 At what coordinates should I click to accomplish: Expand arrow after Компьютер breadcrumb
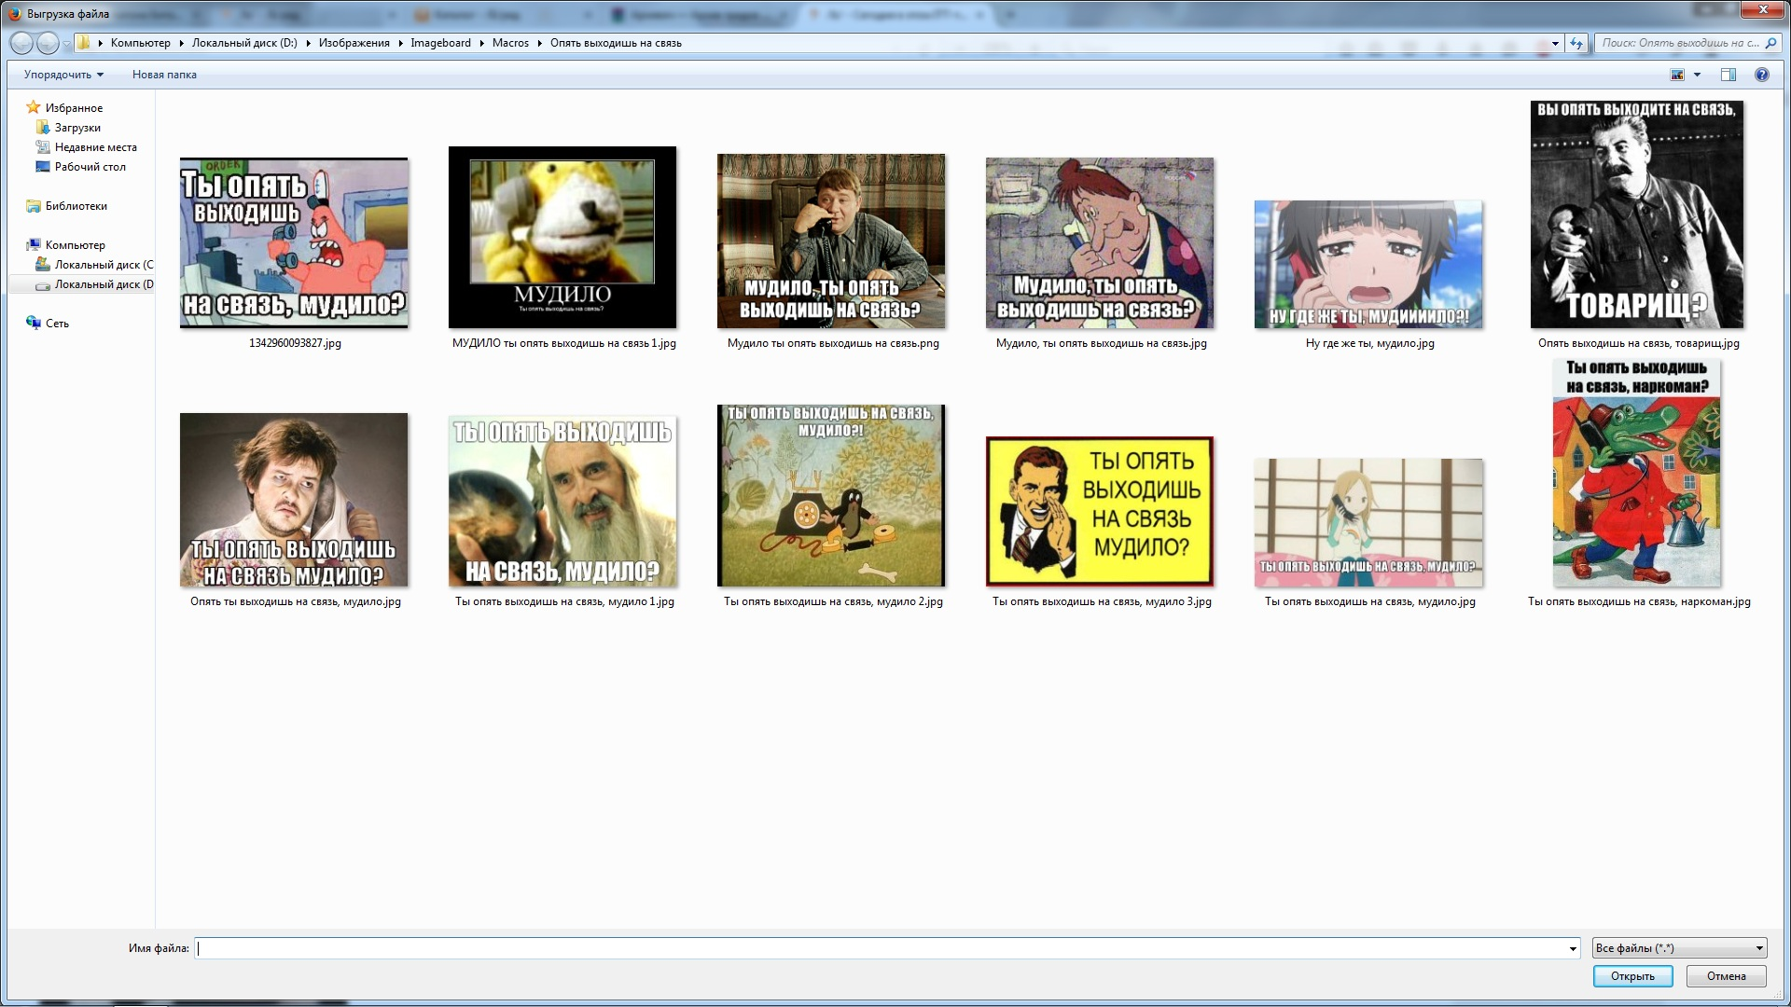tap(182, 43)
